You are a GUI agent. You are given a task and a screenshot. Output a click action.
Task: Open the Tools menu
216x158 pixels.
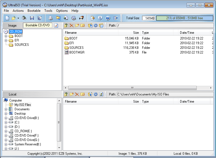coord(48,11)
